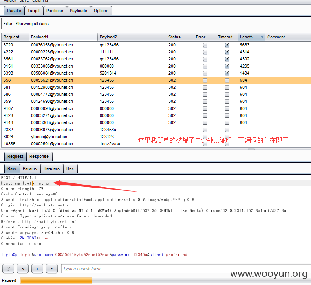Select row with payload 00333005@yto.net.cn
Image resolution: width=311 pixels, height=285 pixels.
(156, 66)
